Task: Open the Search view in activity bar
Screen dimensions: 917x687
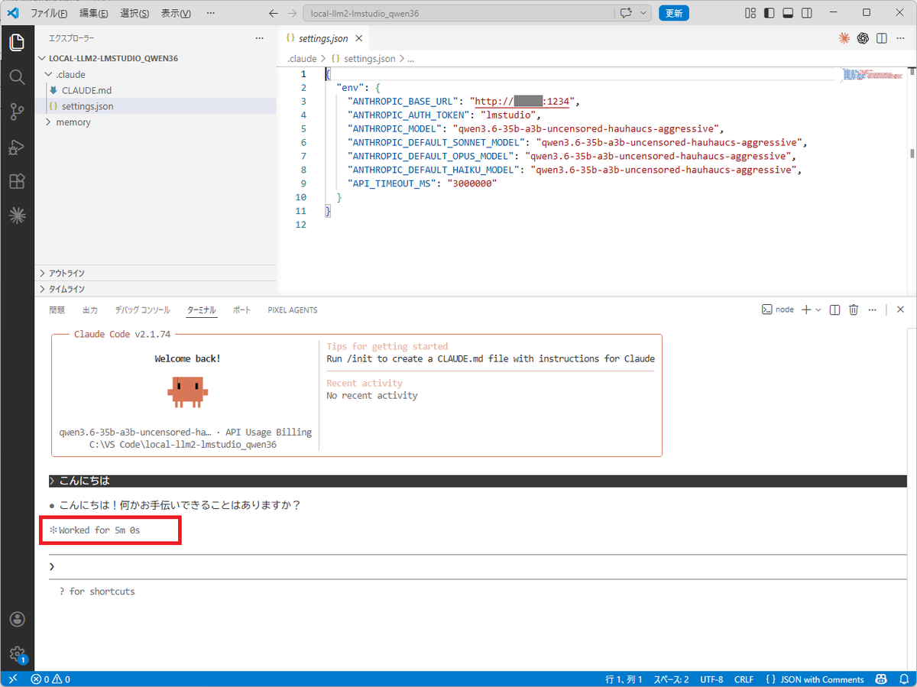Action: click(17, 77)
